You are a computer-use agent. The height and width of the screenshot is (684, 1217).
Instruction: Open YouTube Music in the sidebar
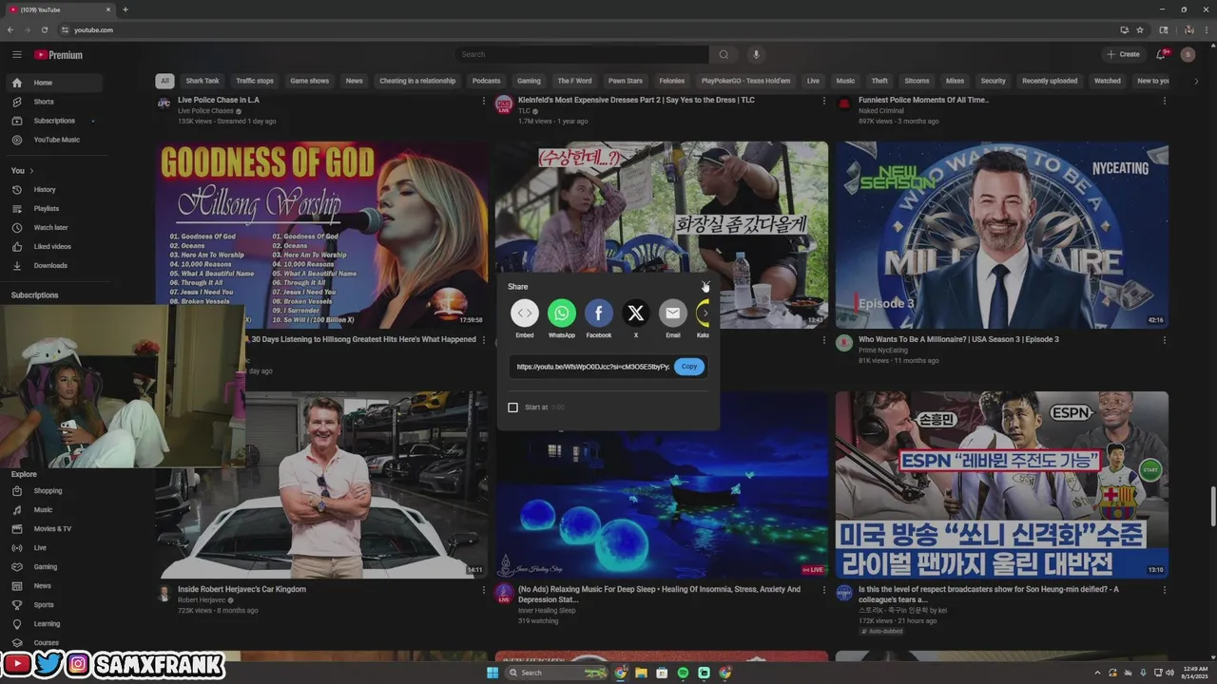tap(54, 140)
